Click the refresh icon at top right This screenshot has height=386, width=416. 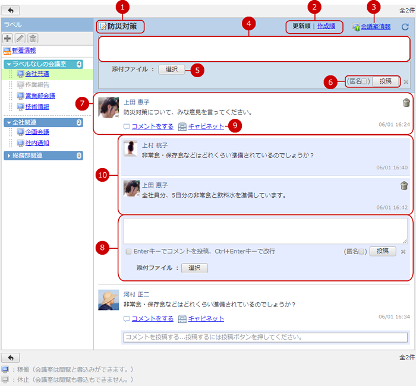point(405,27)
